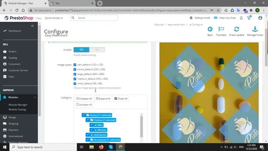This screenshot has height=151, width=268.
Task: Set Enable watermark to NO
Action: tap(97, 49)
